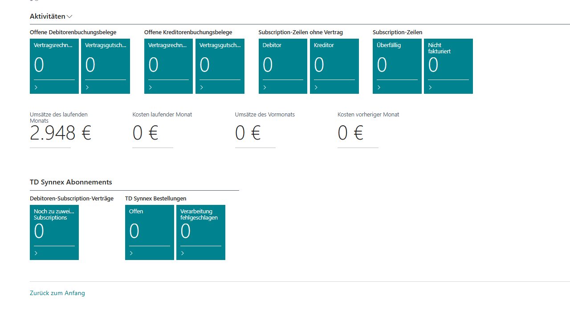Open the Verarbeitung fehlgeschlagen orders tile
Screen dimensions: 570x320
coord(201,232)
